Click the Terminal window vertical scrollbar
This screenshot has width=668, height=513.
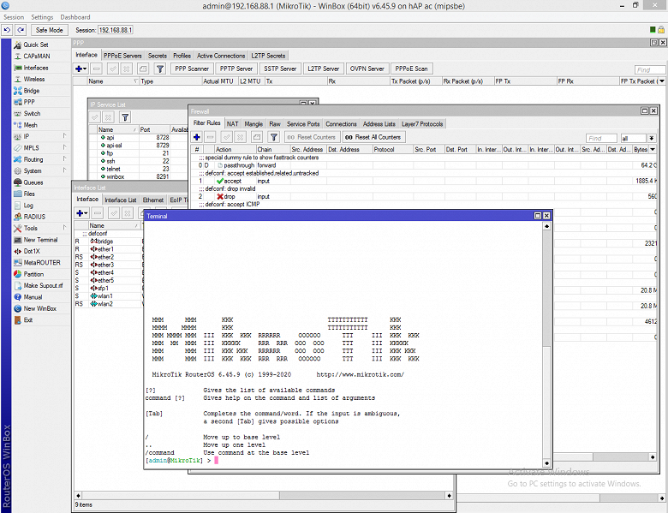click(547, 343)
